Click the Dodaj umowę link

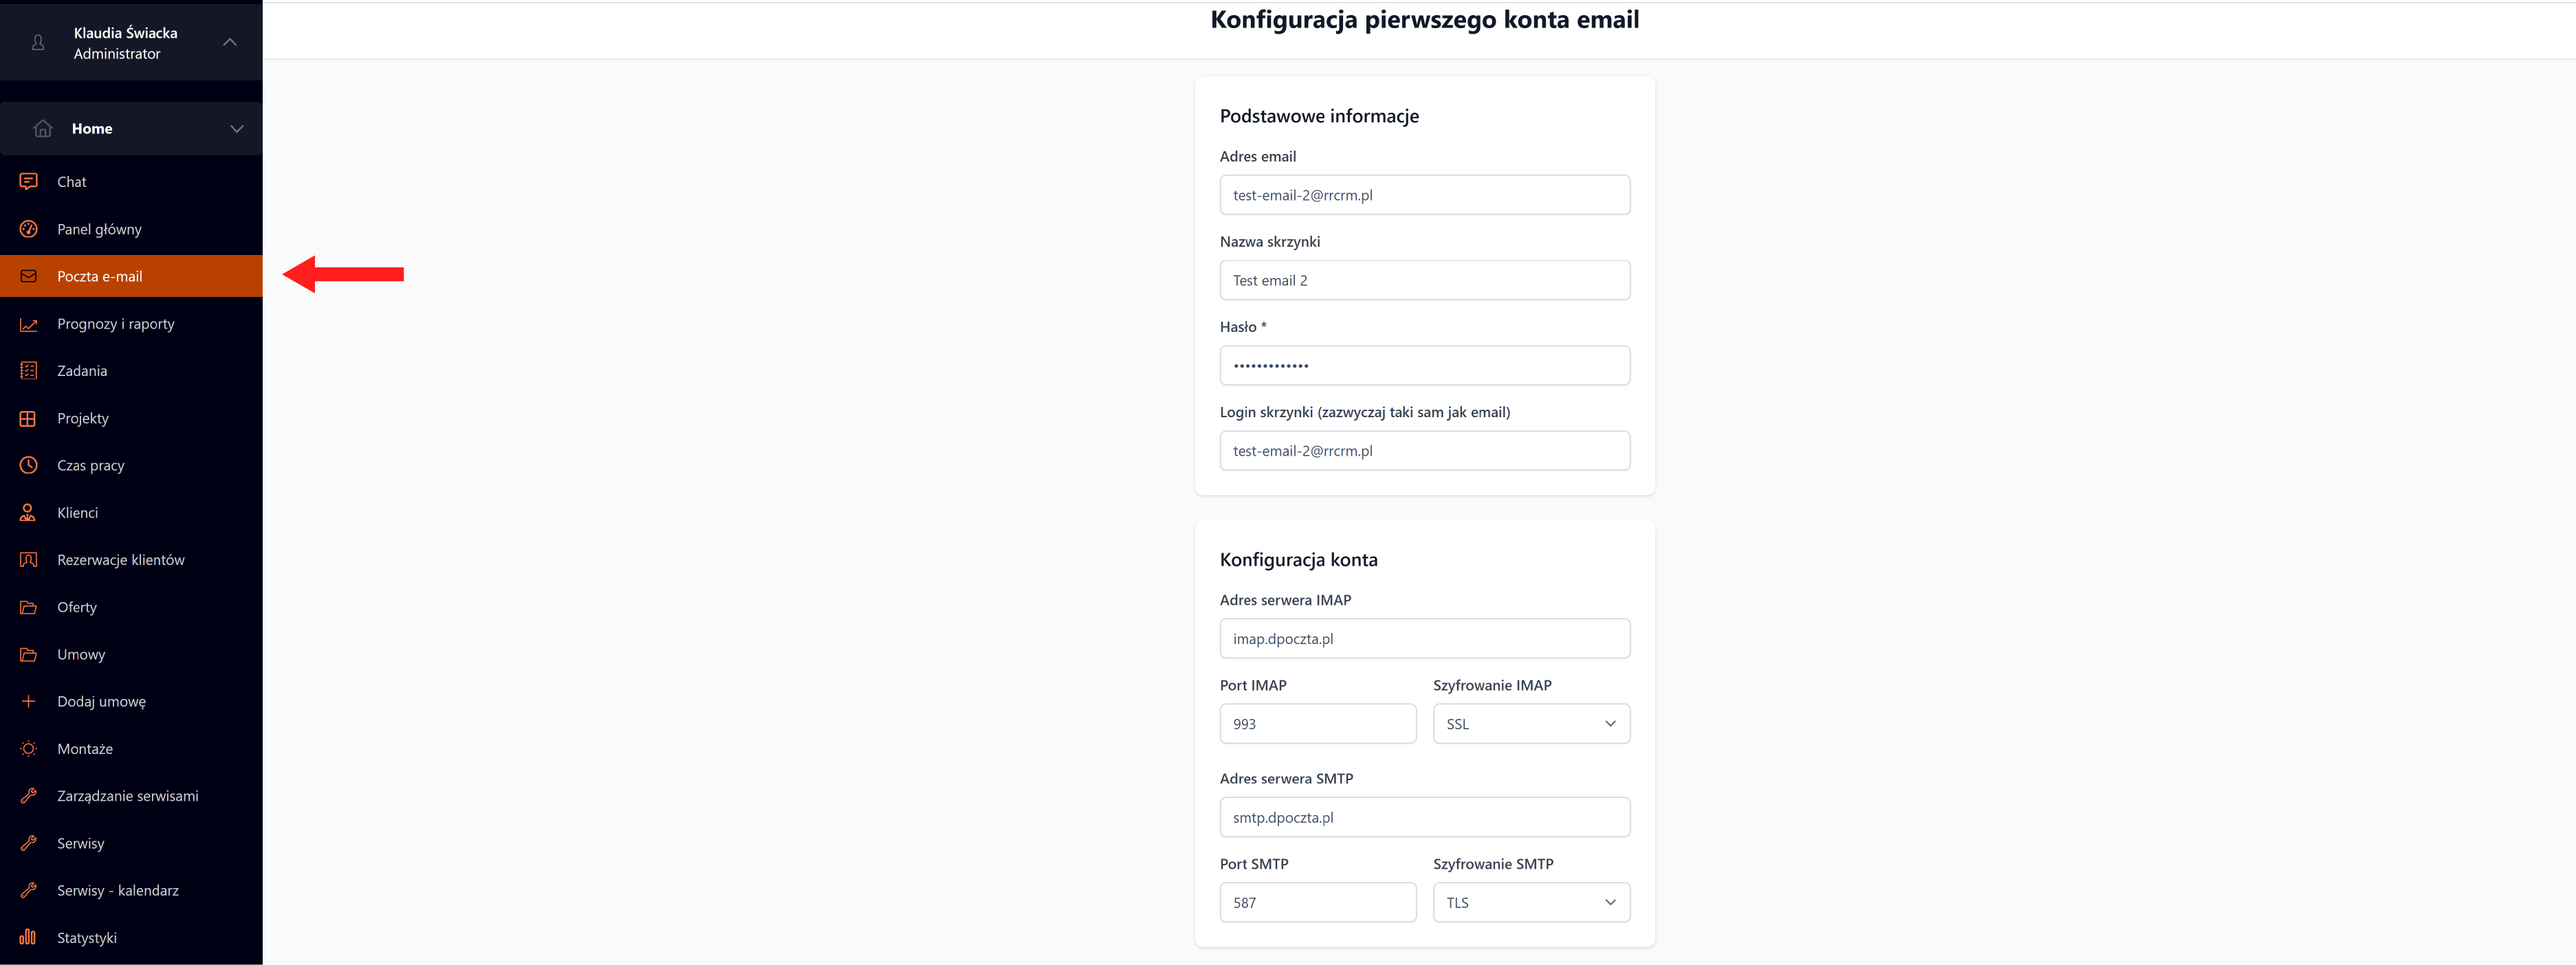click(x=101, y=702)
